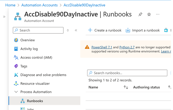Click the orange warning triangle icon
The image size is (173, 110).
point(87,47)
